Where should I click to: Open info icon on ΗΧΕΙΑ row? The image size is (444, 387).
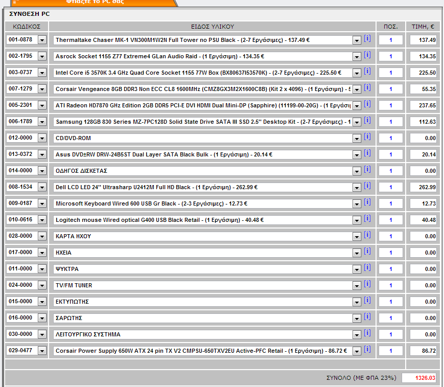(367, 251)
